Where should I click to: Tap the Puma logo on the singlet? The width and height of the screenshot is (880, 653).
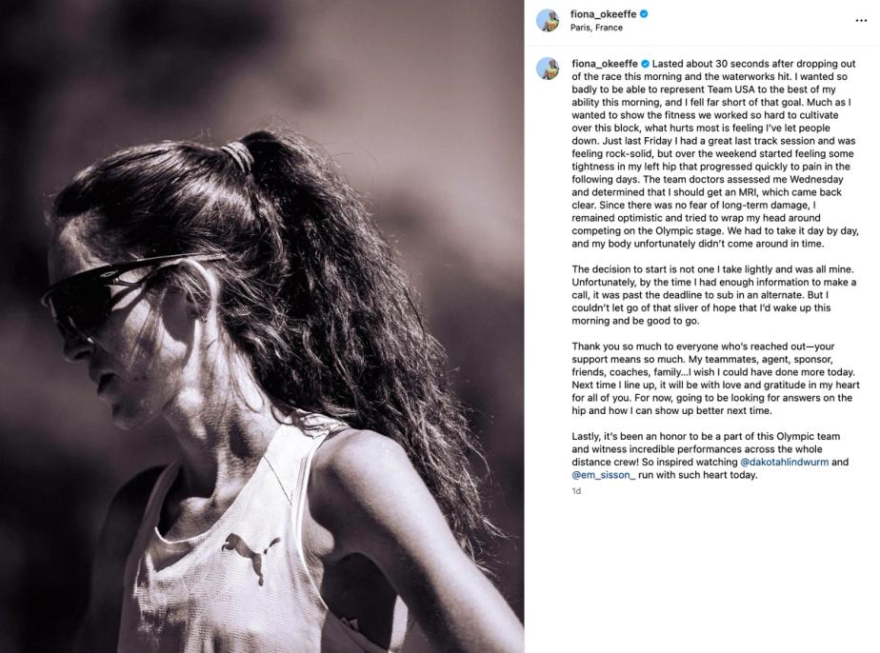(x=250, y=554)
